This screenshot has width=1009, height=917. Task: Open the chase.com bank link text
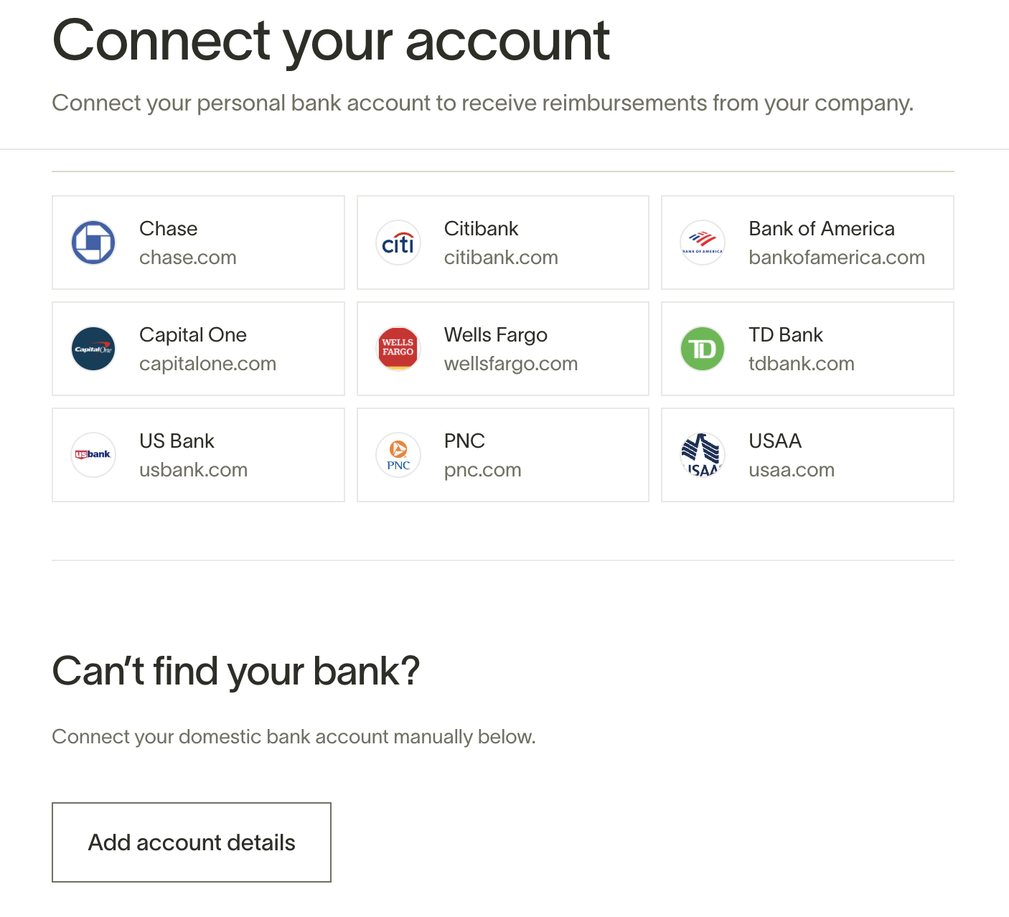(188, 258)
